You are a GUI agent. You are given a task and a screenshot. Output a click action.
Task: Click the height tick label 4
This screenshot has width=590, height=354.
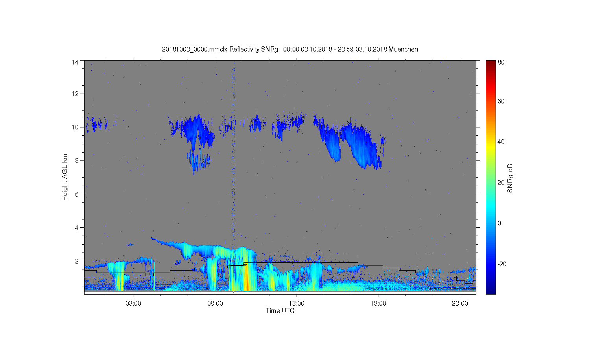tap(77, 227)
